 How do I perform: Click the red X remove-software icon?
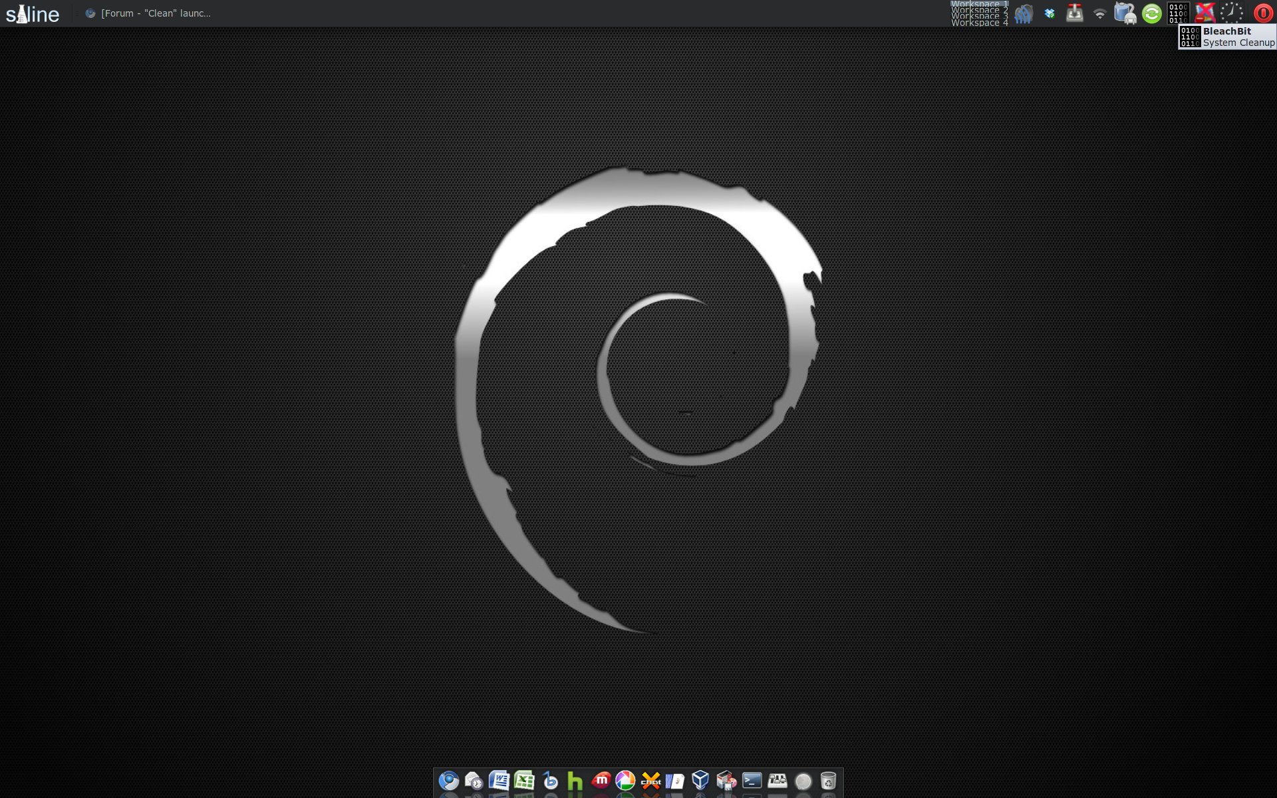pyautogui.click(x=1205, y=13)
